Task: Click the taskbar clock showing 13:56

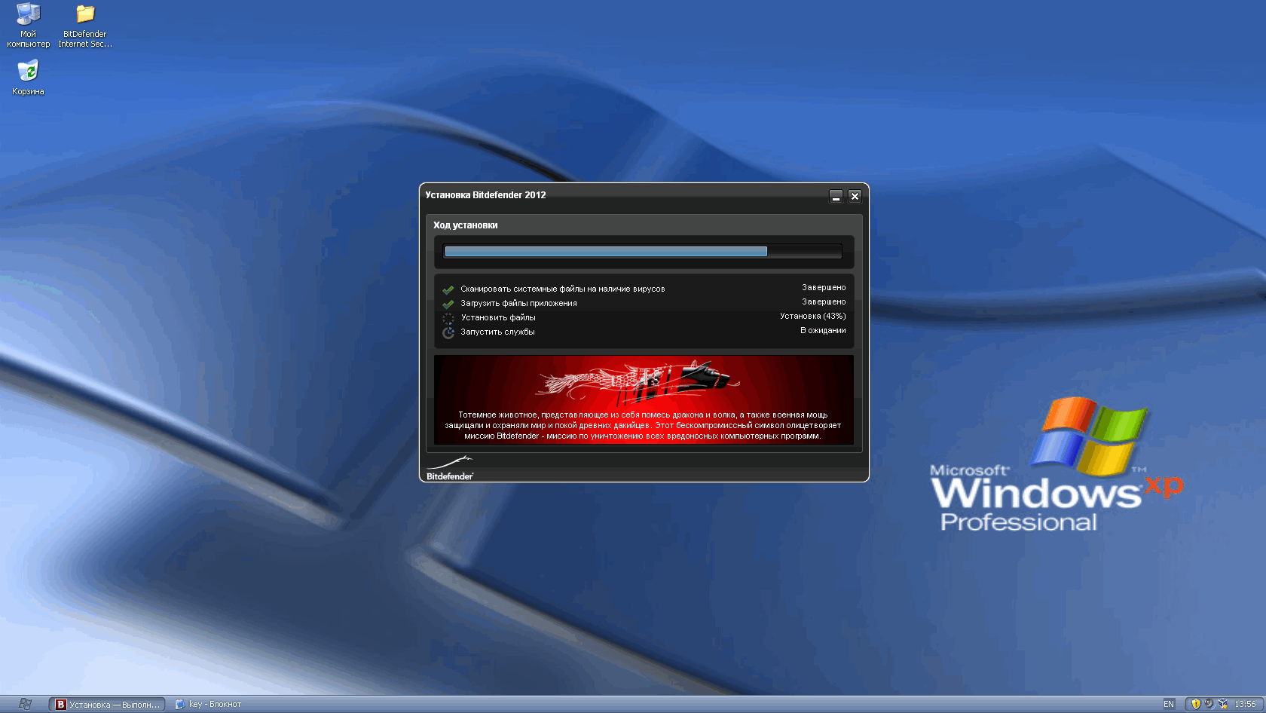Action: 1245,704
